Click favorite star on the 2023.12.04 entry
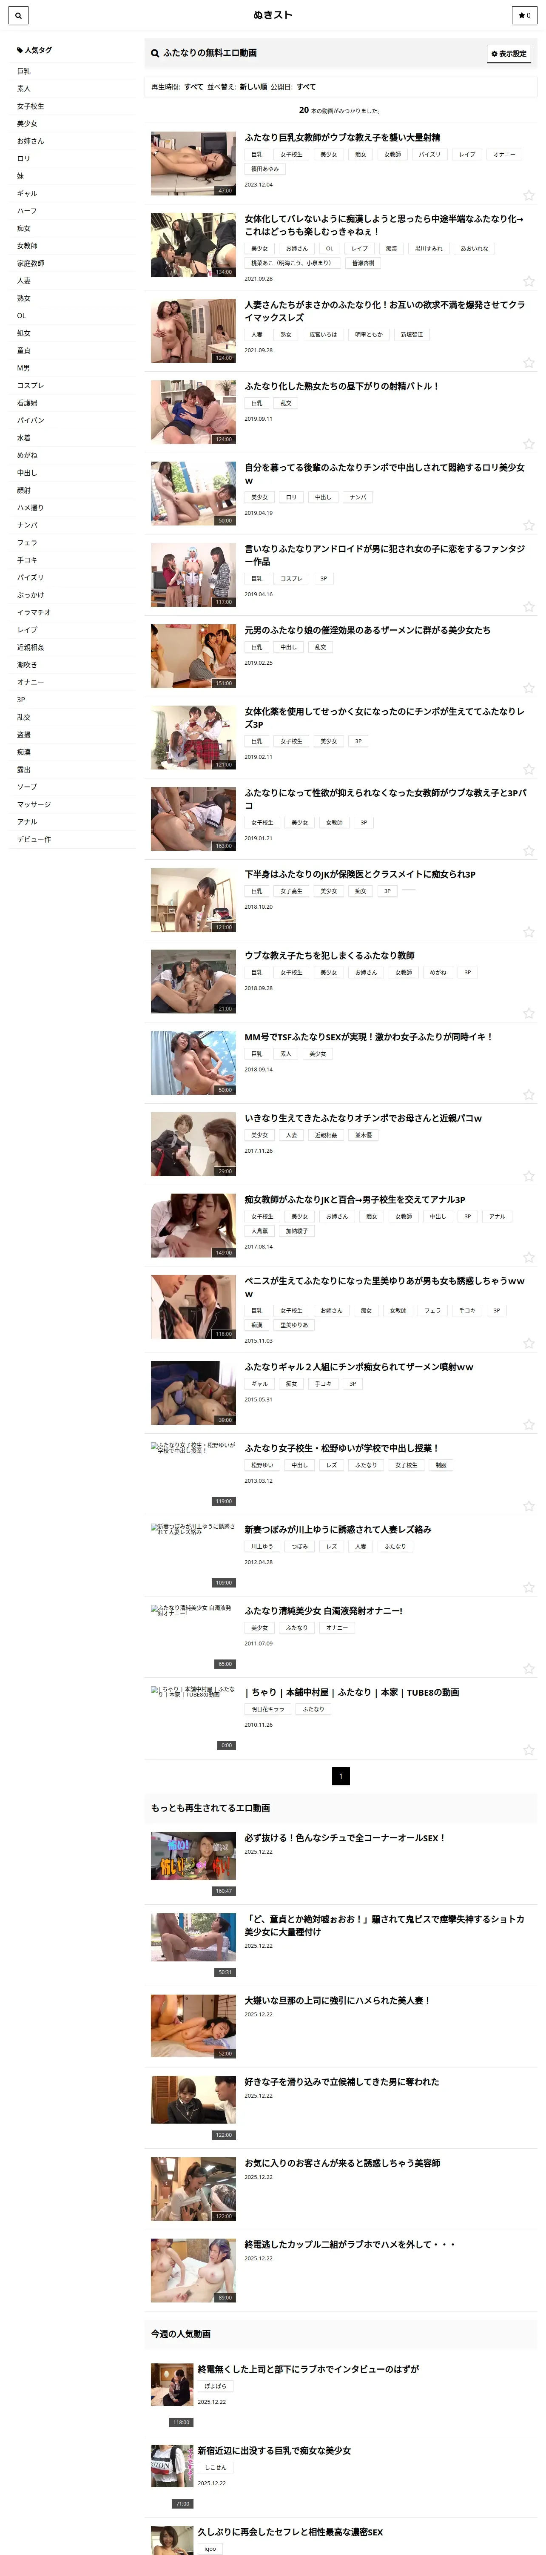The width and height of the screenshot is (546, 2555). pos(528,195)
